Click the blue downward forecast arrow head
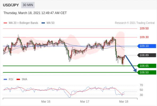 (x=135, y=70)
